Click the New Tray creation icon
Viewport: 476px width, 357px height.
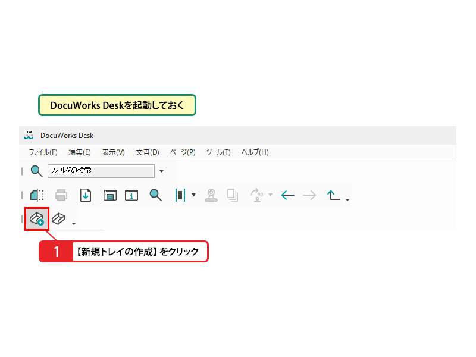[x=37, y=218]
